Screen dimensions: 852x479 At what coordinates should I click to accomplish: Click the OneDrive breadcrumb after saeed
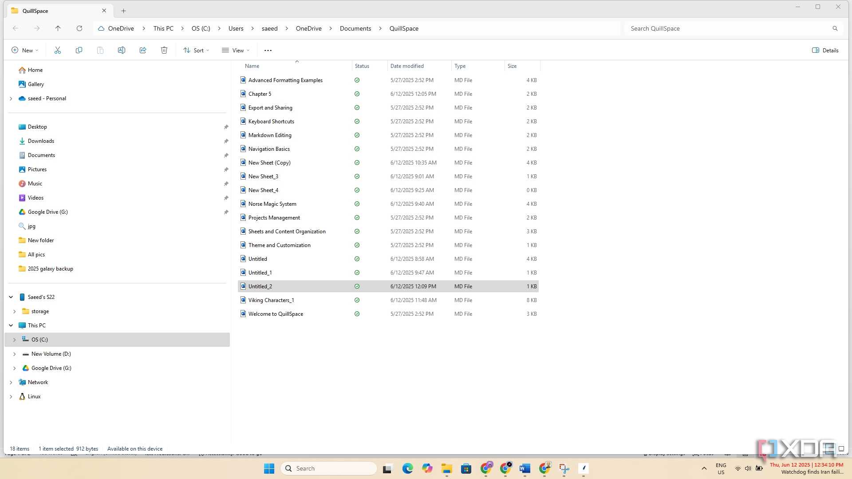coord(309,28)
